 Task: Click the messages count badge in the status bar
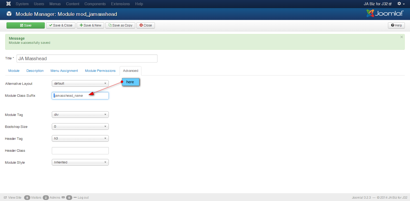69,198
